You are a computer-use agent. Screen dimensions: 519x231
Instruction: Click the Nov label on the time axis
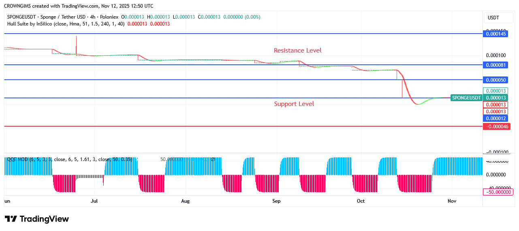(x=452, y=201)
